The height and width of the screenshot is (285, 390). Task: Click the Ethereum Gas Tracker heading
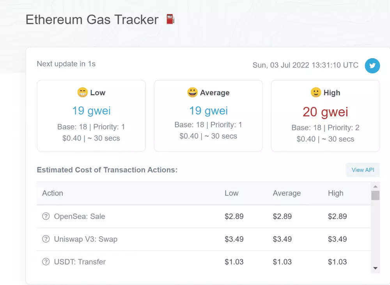(92, 20)
